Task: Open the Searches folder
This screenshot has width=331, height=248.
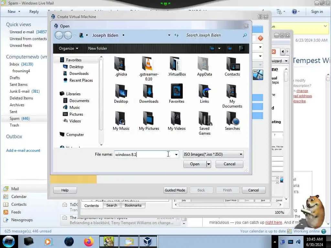Action: [232, 121]
